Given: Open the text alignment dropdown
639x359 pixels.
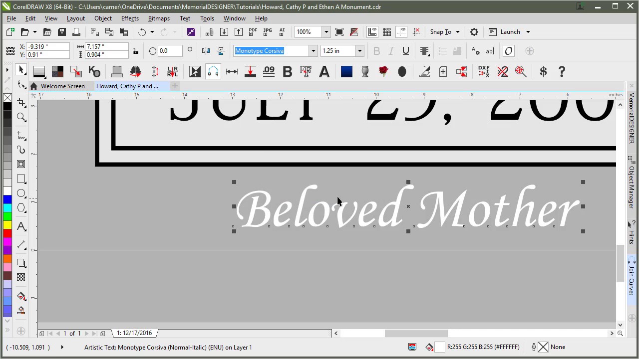Looking at the screenshot, I should click(424, 51).
